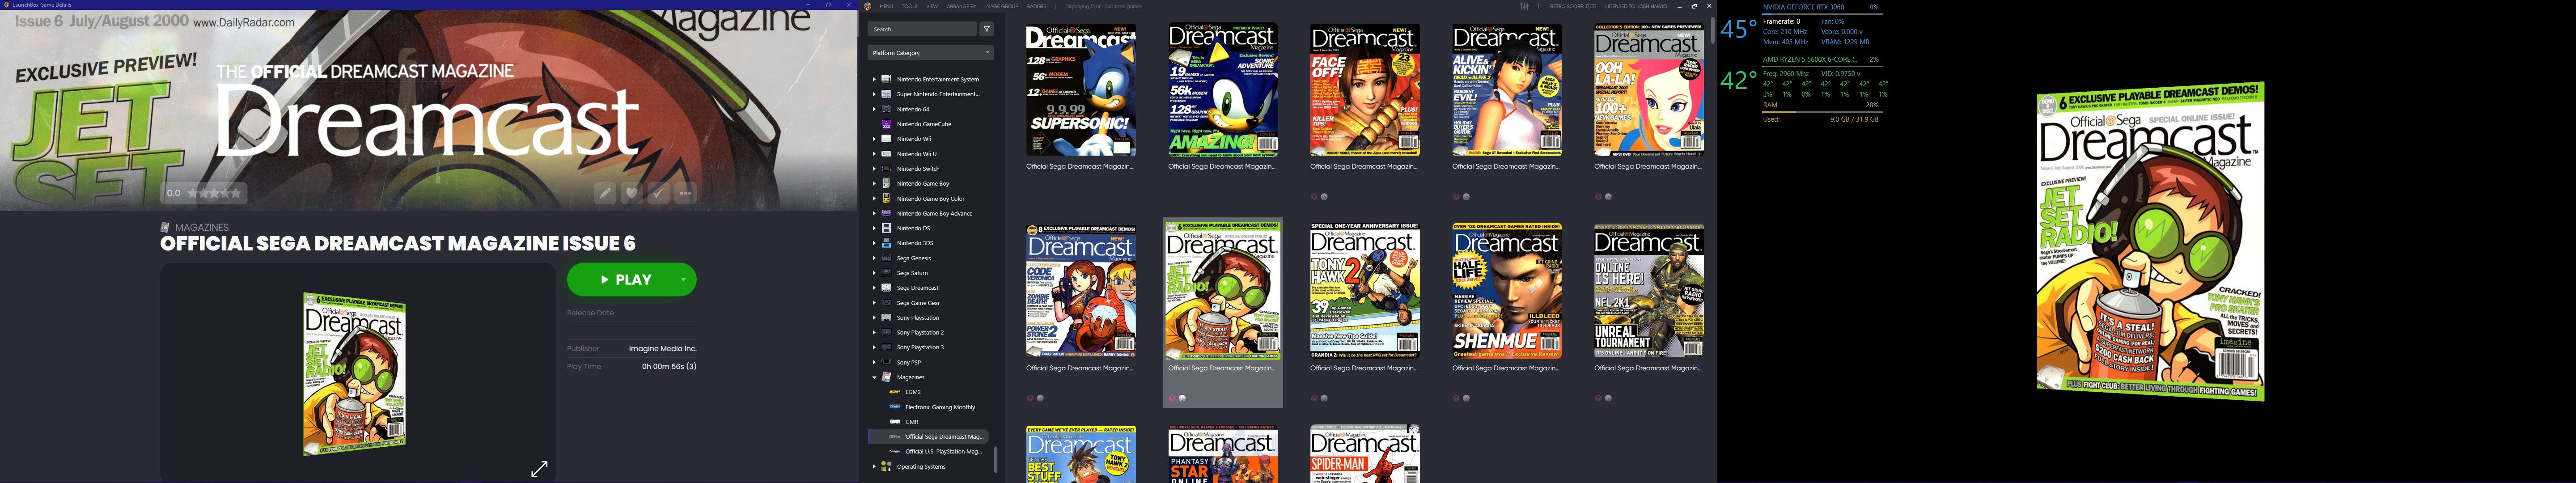Screen dimensions: 2576x483
Task: Open the TOOLS menu
Action: click(x=909, y=6)
